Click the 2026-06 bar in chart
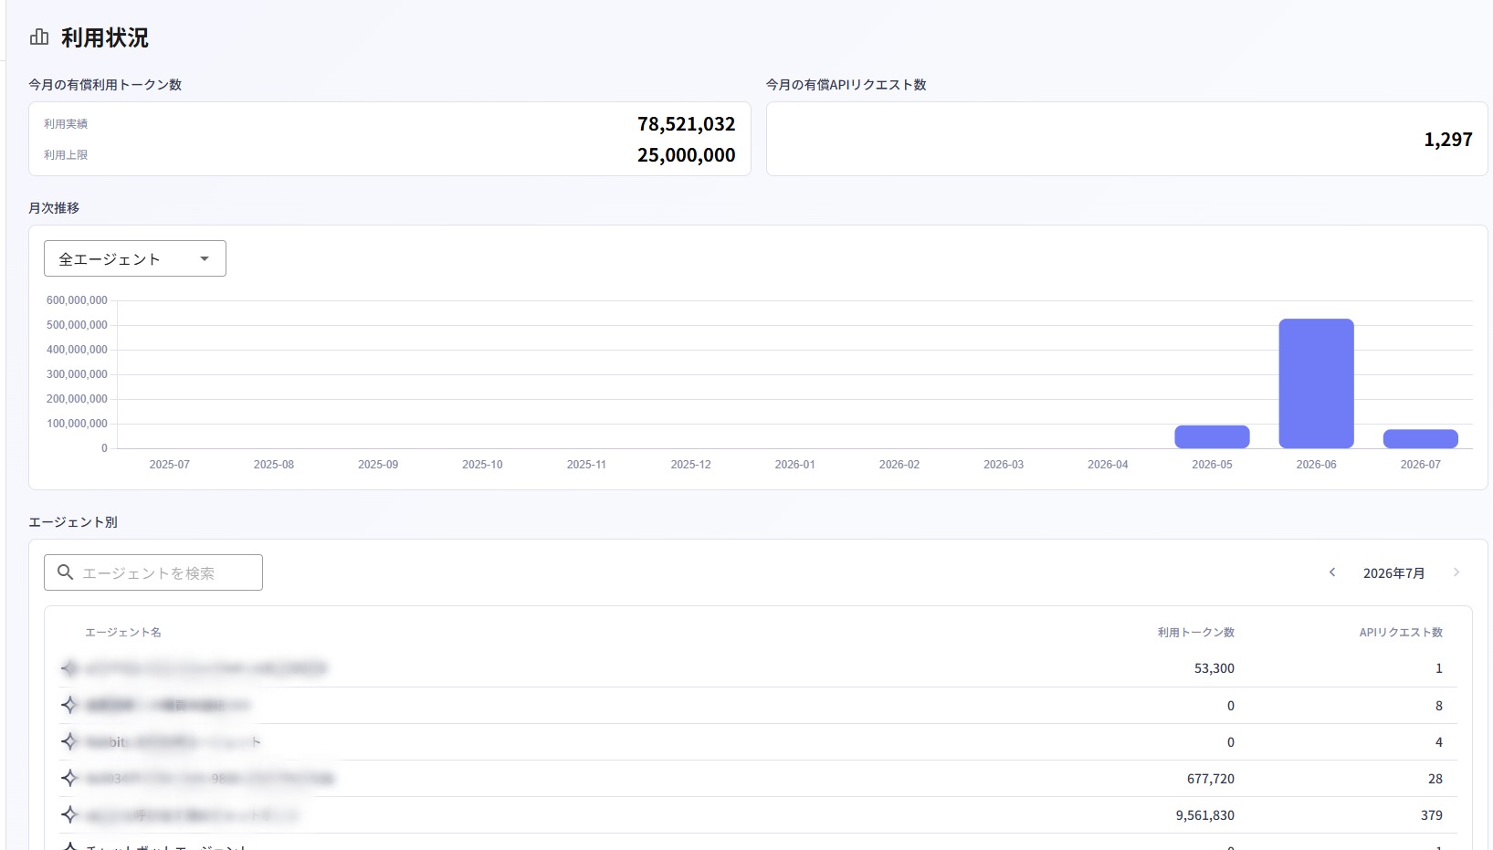 tap(1316, 383)
